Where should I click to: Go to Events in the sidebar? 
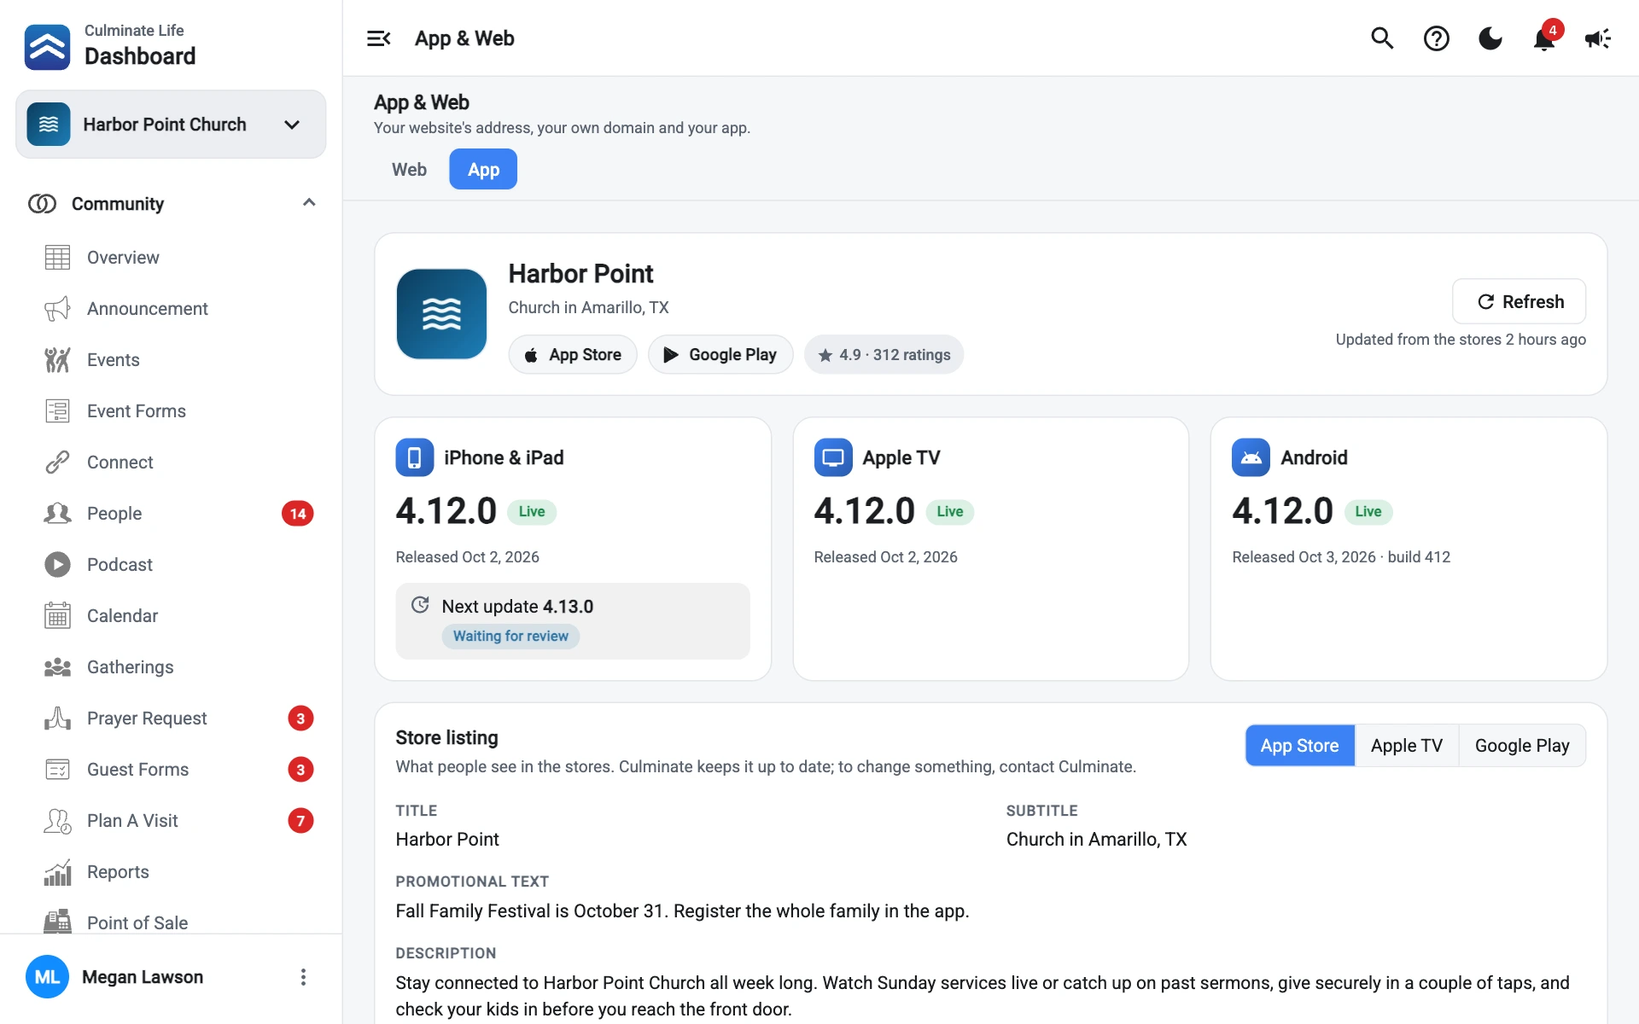[171, 360]
